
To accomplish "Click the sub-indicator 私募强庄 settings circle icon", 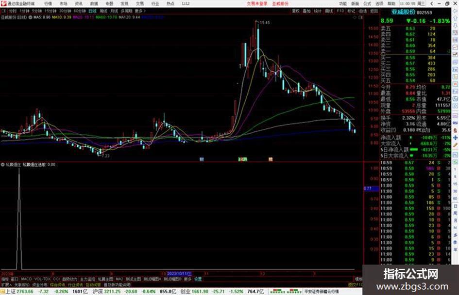I will click(x=2, y=164).
